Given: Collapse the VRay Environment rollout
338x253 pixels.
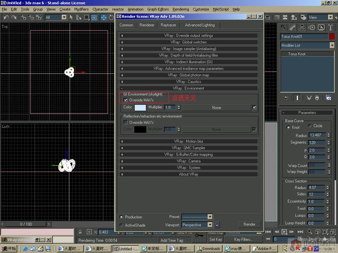Looking at the screenshot, I should 188,89.
